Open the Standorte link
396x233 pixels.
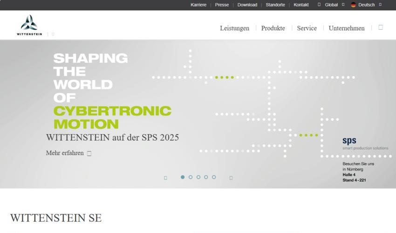point(275,5)
